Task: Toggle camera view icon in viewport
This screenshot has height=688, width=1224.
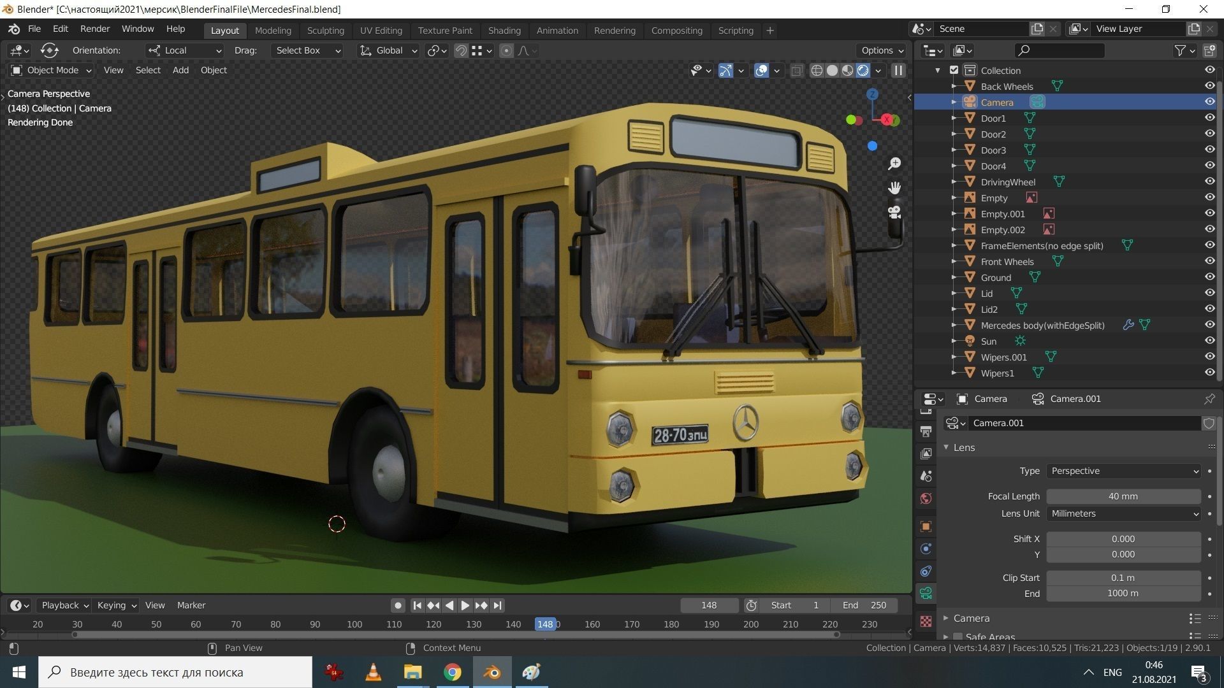Action: coord(894,212)
